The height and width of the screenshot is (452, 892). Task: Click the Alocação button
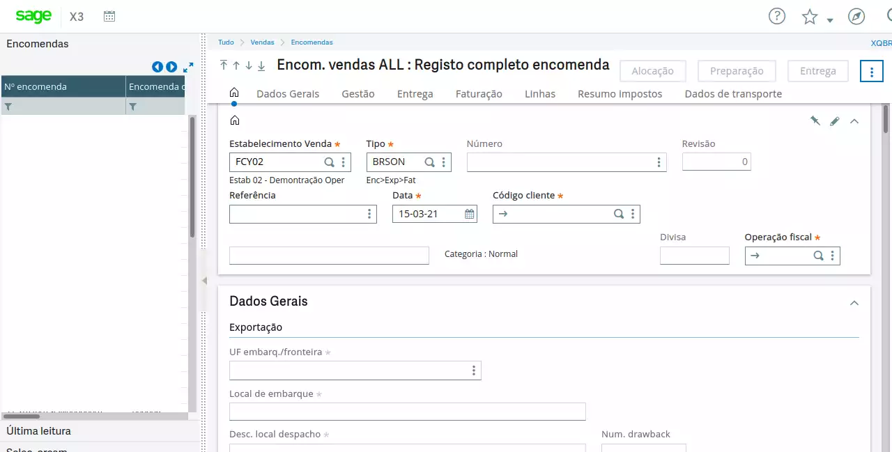point(652,71)
